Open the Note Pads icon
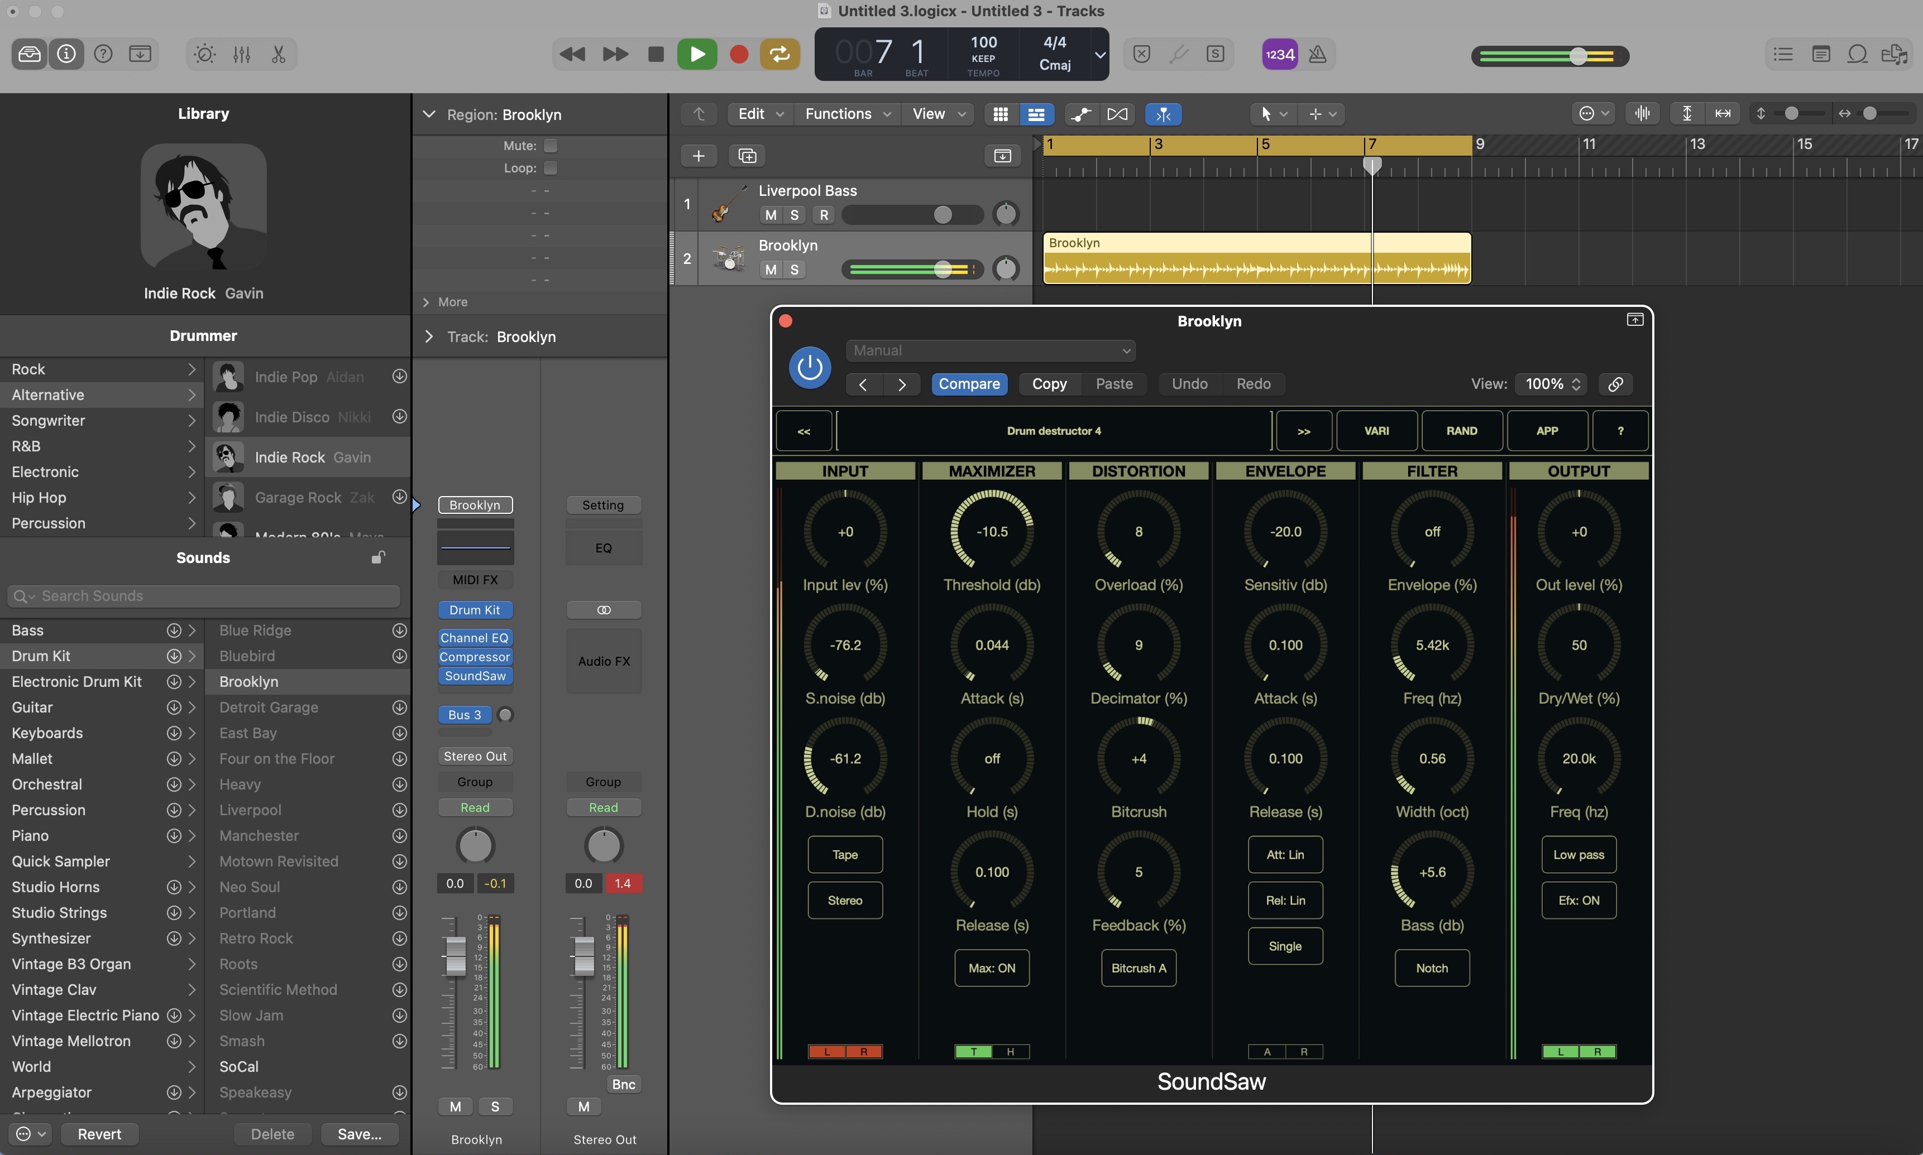The image size is (1923, 1155). pos(1821,54)
